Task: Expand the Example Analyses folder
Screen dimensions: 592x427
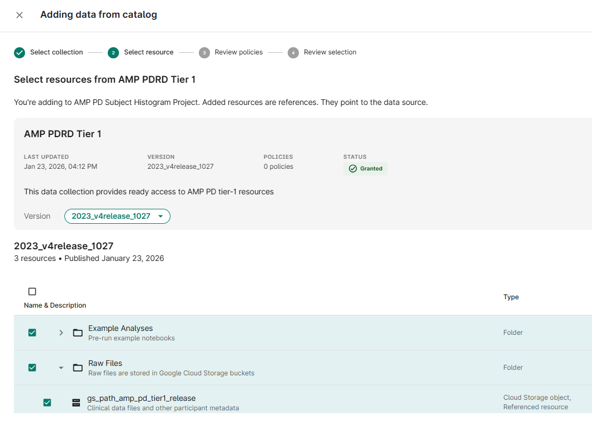Action: (61, 333)
